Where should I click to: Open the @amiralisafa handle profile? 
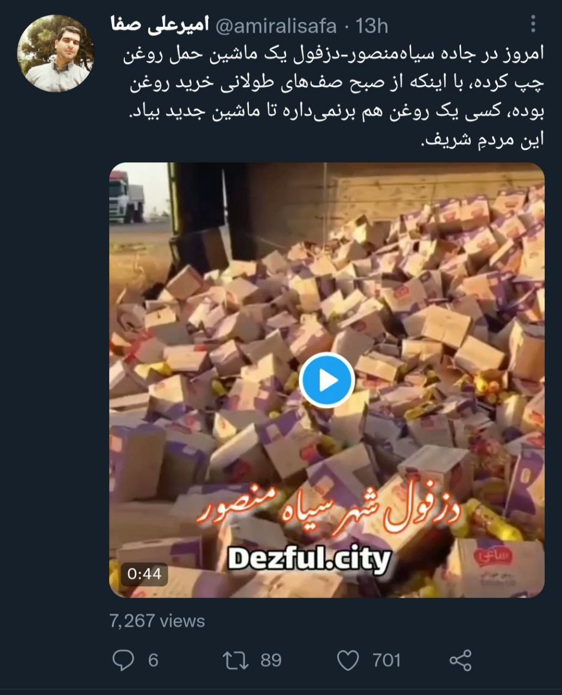point(276,26)
